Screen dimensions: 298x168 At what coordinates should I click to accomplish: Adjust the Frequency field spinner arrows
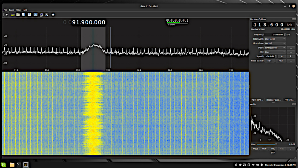click(x=285, y=35)
